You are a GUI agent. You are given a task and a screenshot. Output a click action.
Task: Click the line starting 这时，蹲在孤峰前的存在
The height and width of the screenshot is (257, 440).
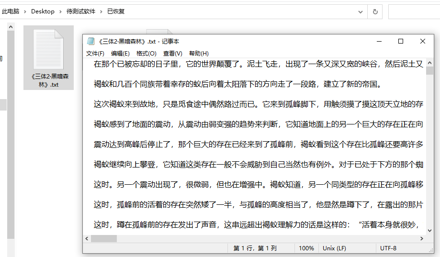(257, 225)
